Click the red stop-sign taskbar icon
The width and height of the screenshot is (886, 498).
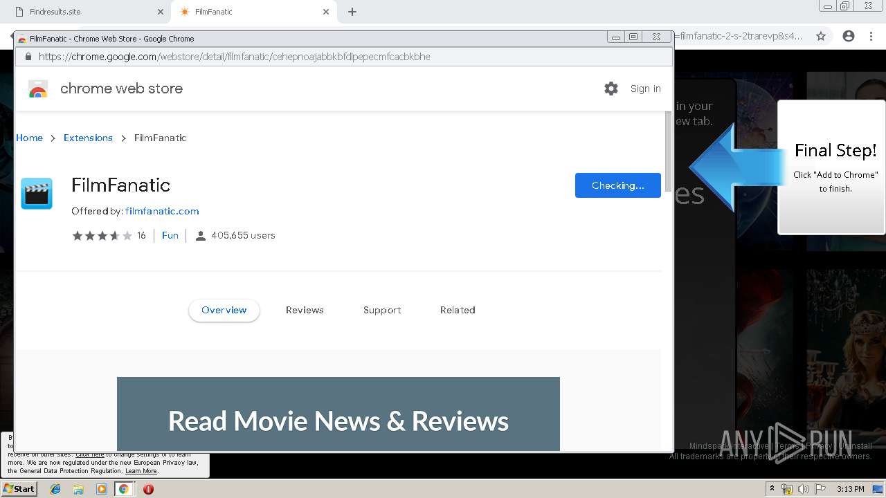[148, 489]
